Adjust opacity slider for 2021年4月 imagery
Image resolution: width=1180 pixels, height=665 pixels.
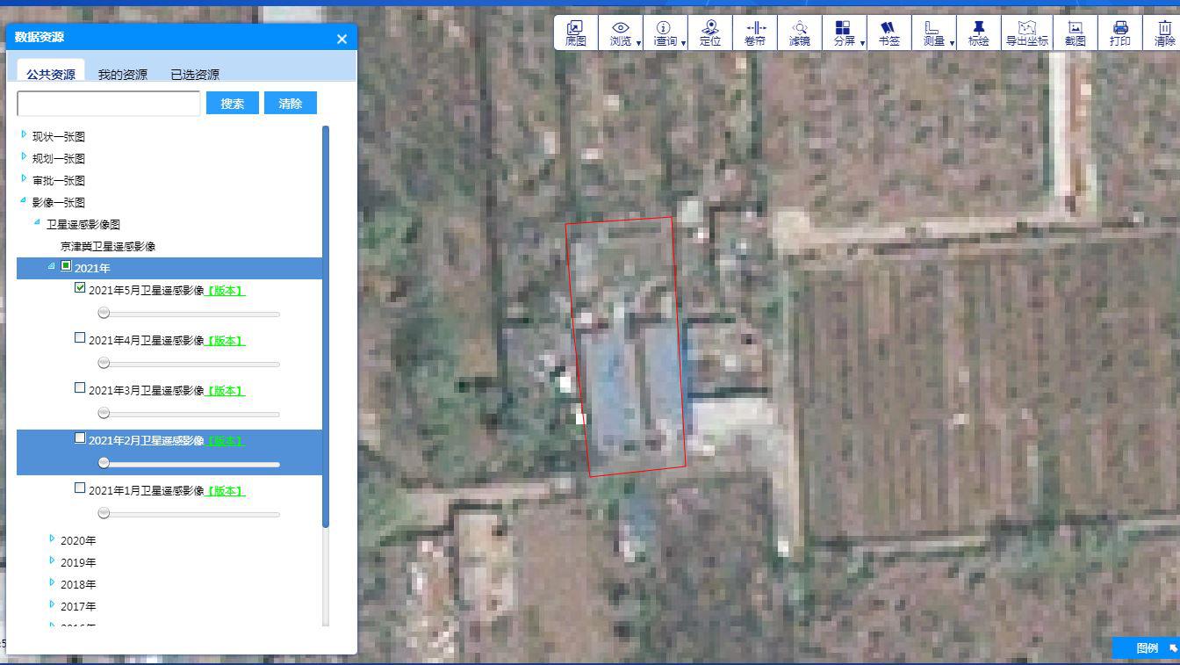tap(104, 363)
